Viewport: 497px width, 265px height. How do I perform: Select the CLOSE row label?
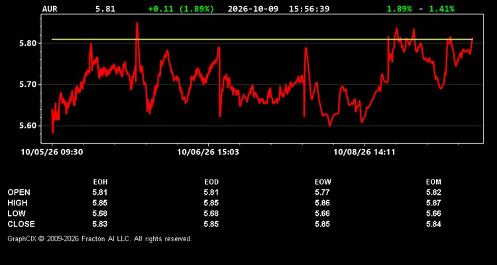click(x=21, y=224)
